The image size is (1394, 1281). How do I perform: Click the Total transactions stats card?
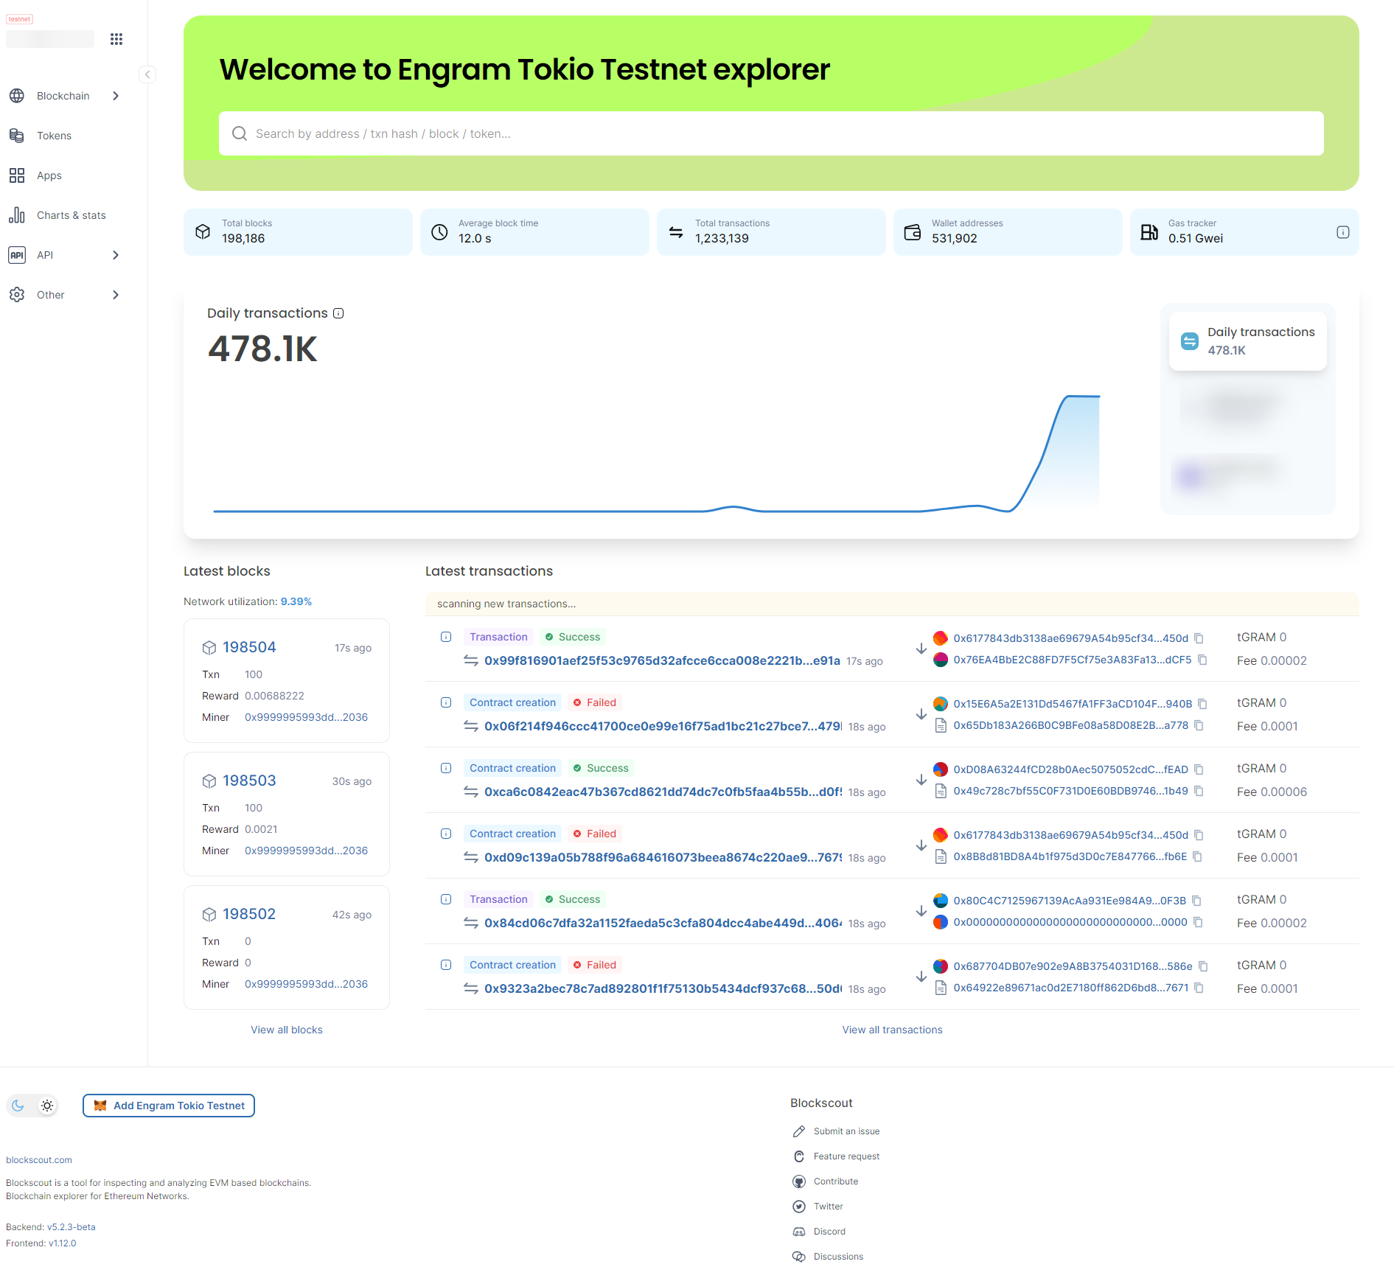pos(771,232)
